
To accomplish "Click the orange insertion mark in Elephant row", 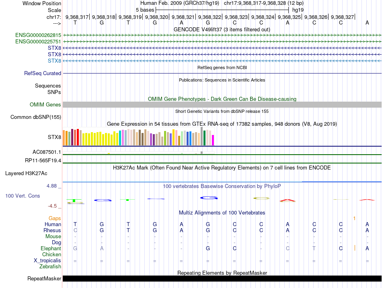I will pyautogui.click(x=355, y=248).
